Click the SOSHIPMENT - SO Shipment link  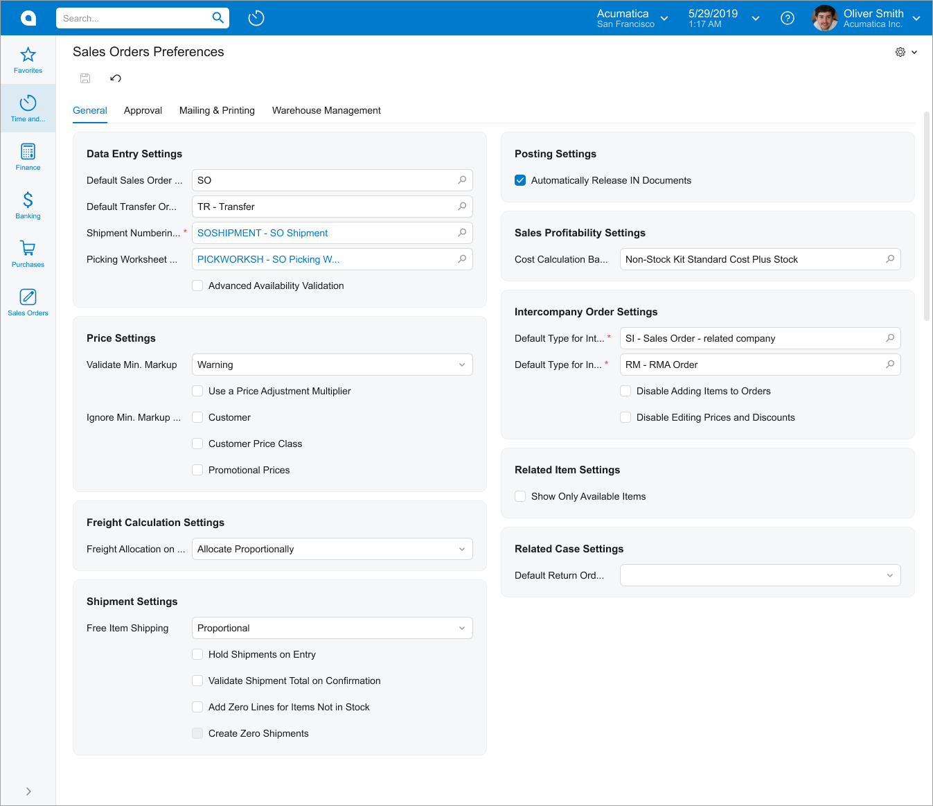pyautogui.click(x=263, y=233)
